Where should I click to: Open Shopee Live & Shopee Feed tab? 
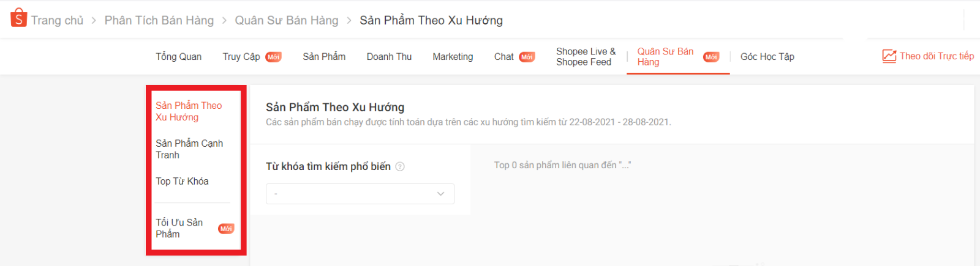[x=586, y=57]
